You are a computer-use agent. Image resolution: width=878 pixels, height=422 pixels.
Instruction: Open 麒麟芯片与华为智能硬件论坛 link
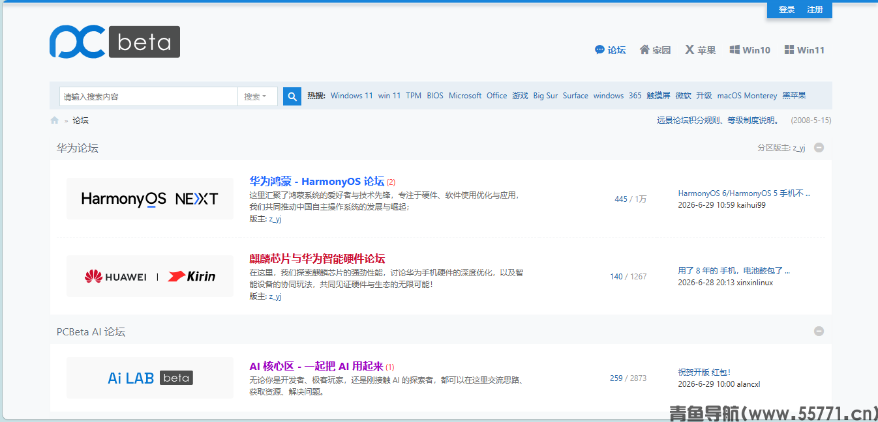(317, 259)
